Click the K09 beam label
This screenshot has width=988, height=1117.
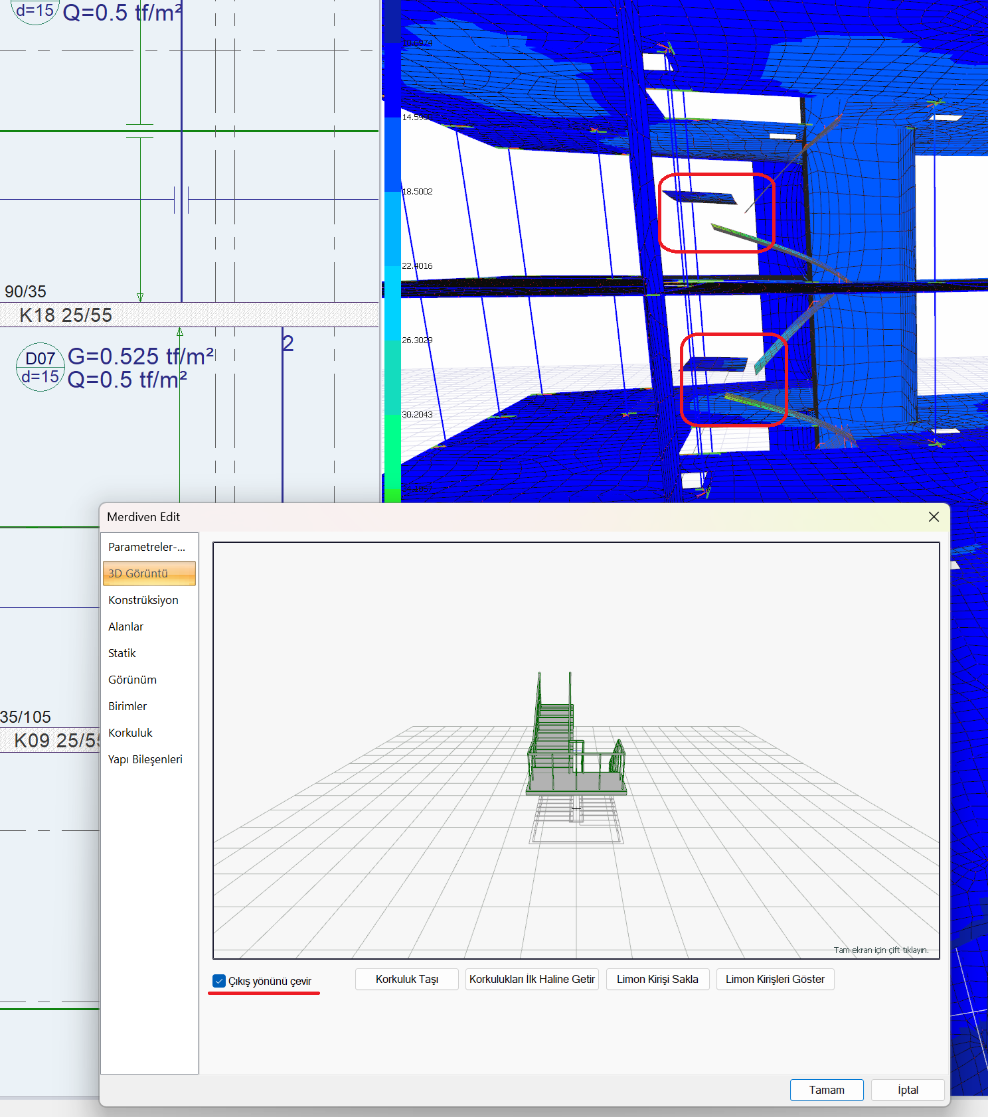click(x=56, y=741)
